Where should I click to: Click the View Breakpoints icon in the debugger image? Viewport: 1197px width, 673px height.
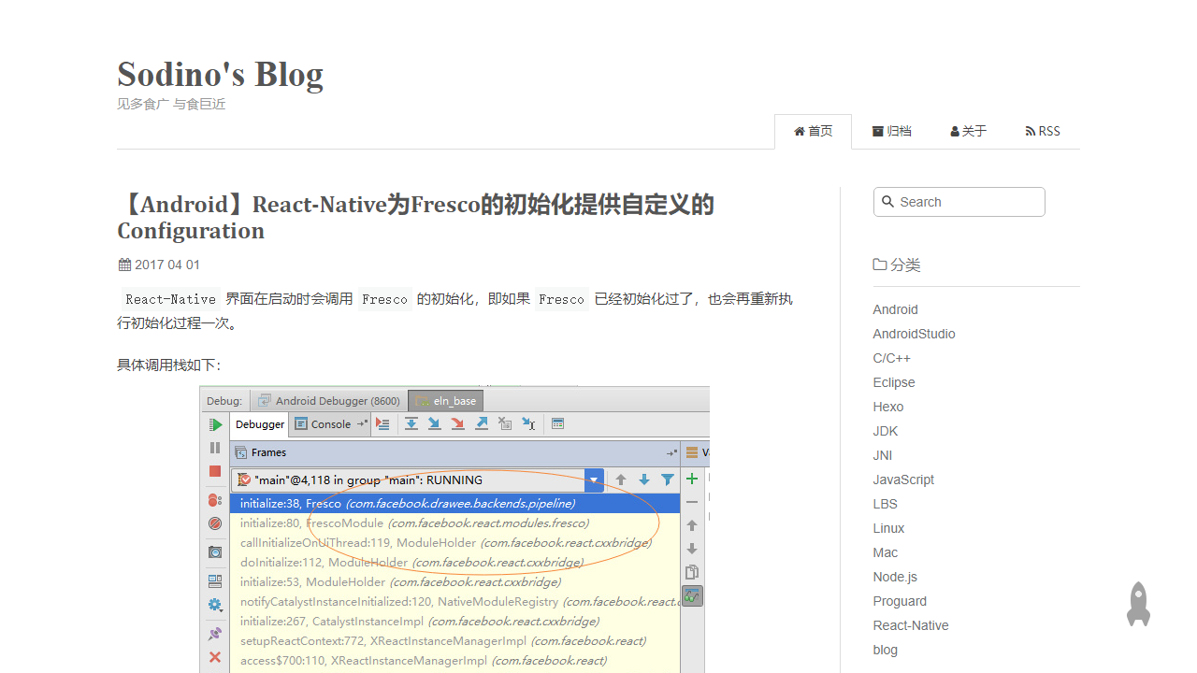point(215,500)
